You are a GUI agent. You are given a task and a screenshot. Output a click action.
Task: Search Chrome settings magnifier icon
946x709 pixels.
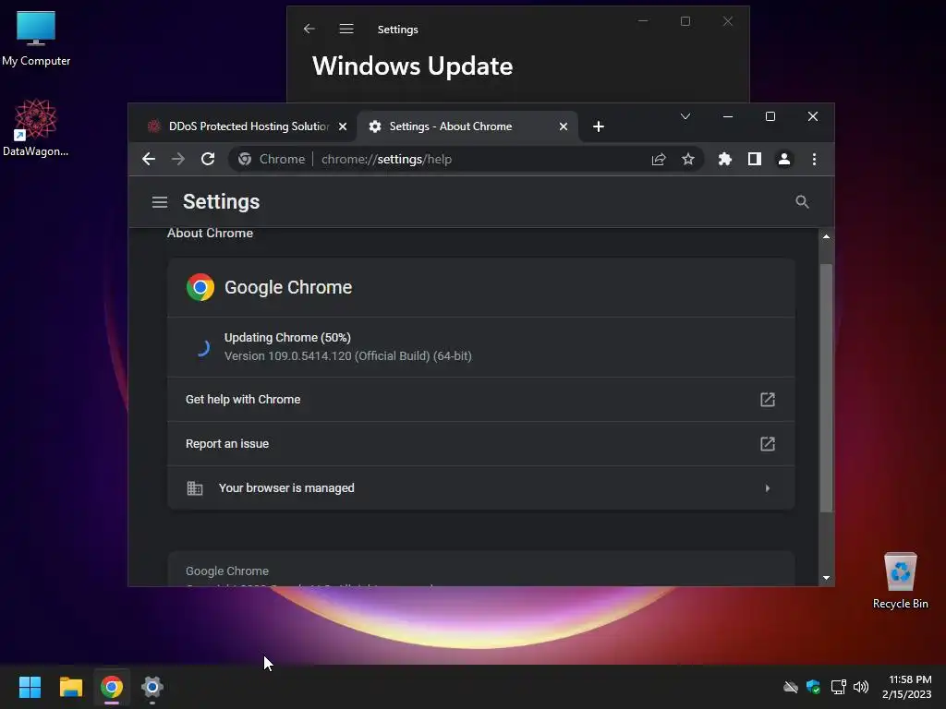click(802, 202)
